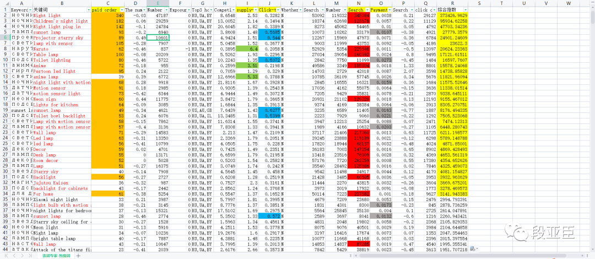Viewport: 595px width, 259px height.
Task: Select column S by its header letter
Action: point(480,3)
